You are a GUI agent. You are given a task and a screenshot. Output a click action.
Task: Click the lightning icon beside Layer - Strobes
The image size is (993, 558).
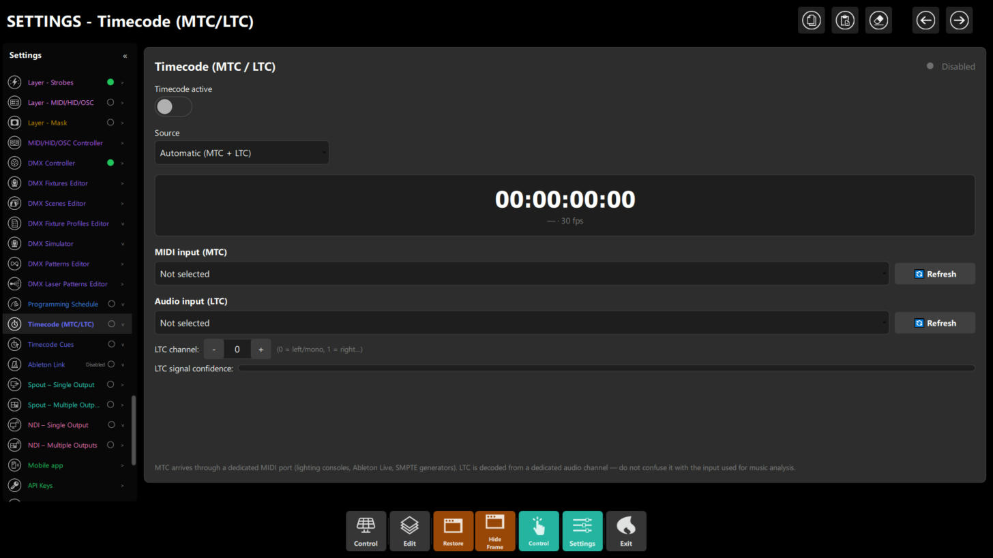click(14, 82)
